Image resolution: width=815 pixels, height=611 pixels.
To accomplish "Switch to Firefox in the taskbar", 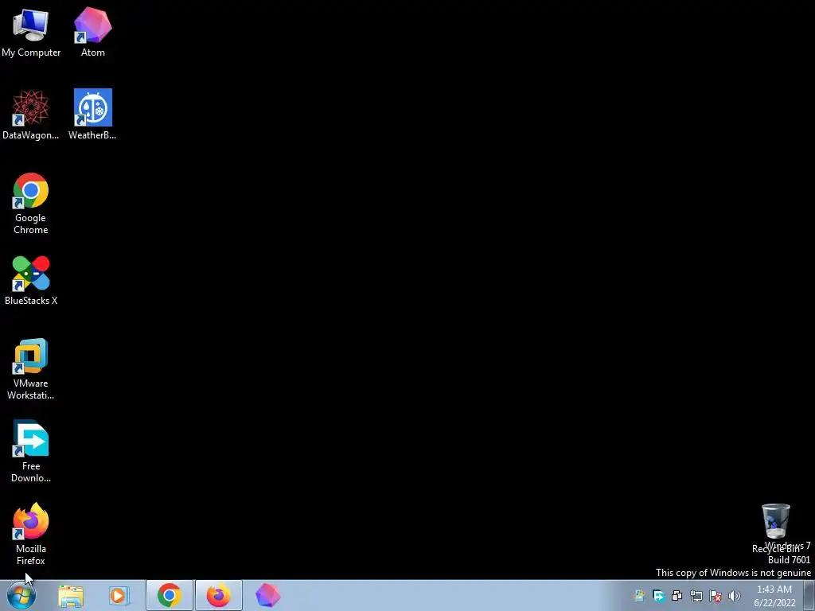I will point(219,595).
